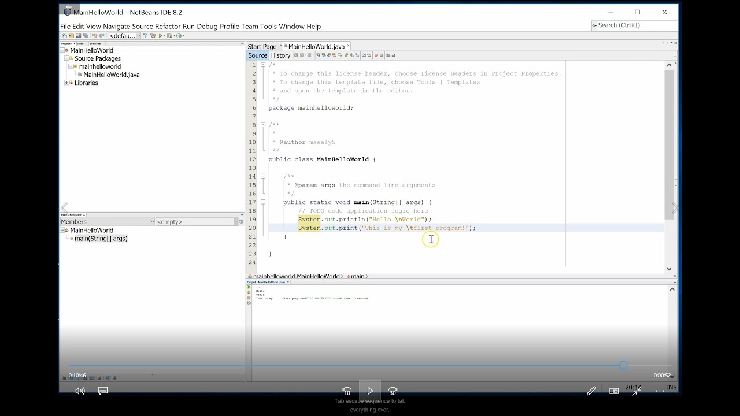Exit full screen in video player
The height and width of the screenshot is (416, 740).
pyautogui.click(x=637, y=391)
